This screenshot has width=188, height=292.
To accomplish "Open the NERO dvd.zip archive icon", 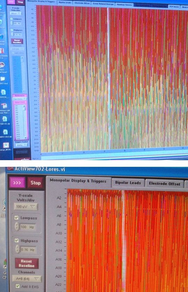I will [5, 132].
